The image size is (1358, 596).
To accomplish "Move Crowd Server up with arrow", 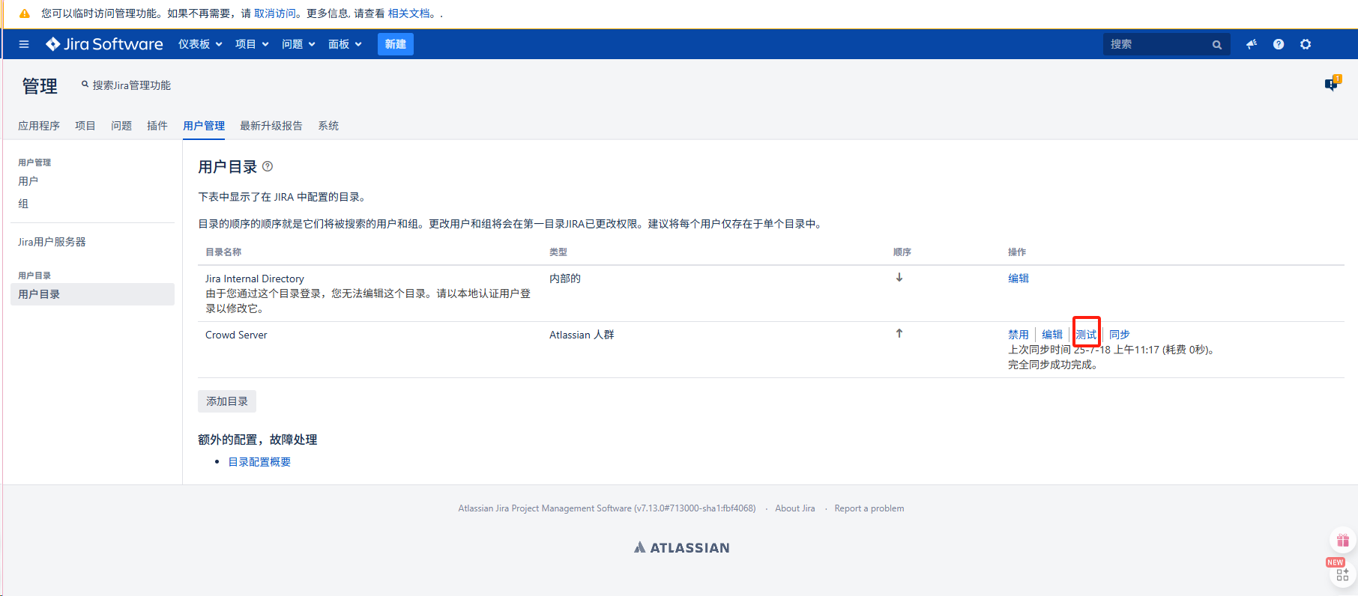I will pyautogui.click(x=899, y=333).
